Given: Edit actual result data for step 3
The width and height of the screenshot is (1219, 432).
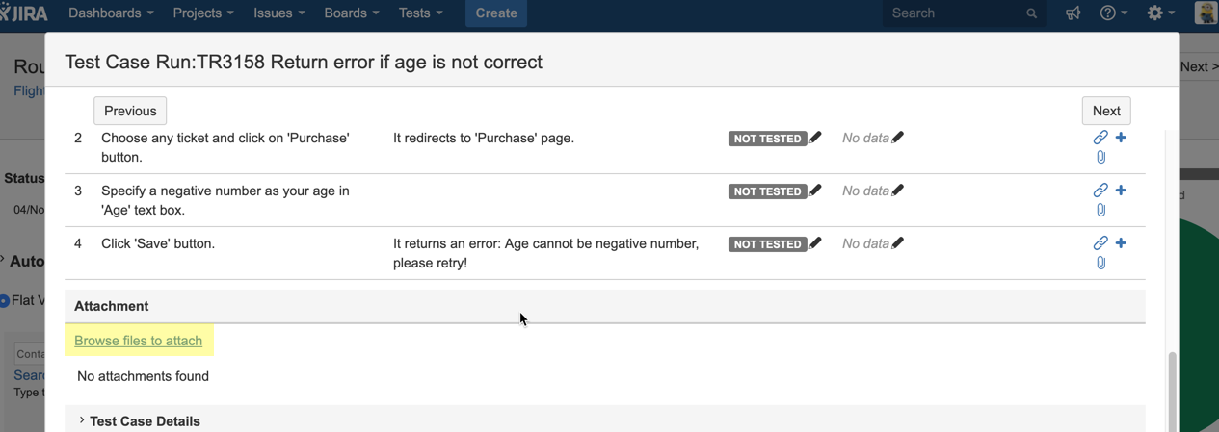Looking at the screenshot, I should [x=898, y=191].
